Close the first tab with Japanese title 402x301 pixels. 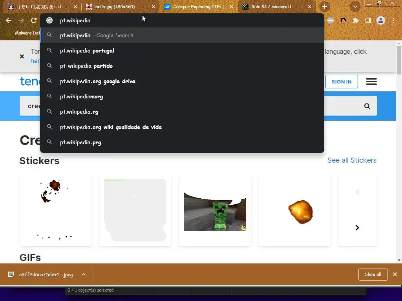pos(75,7)
